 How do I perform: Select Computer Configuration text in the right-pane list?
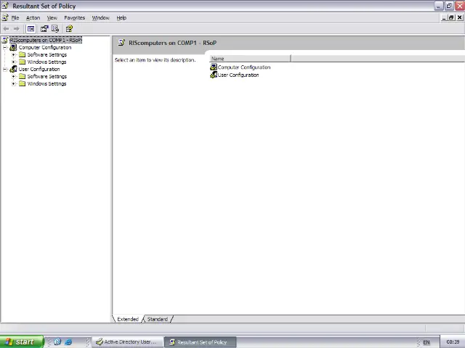(x=244, y=67)
